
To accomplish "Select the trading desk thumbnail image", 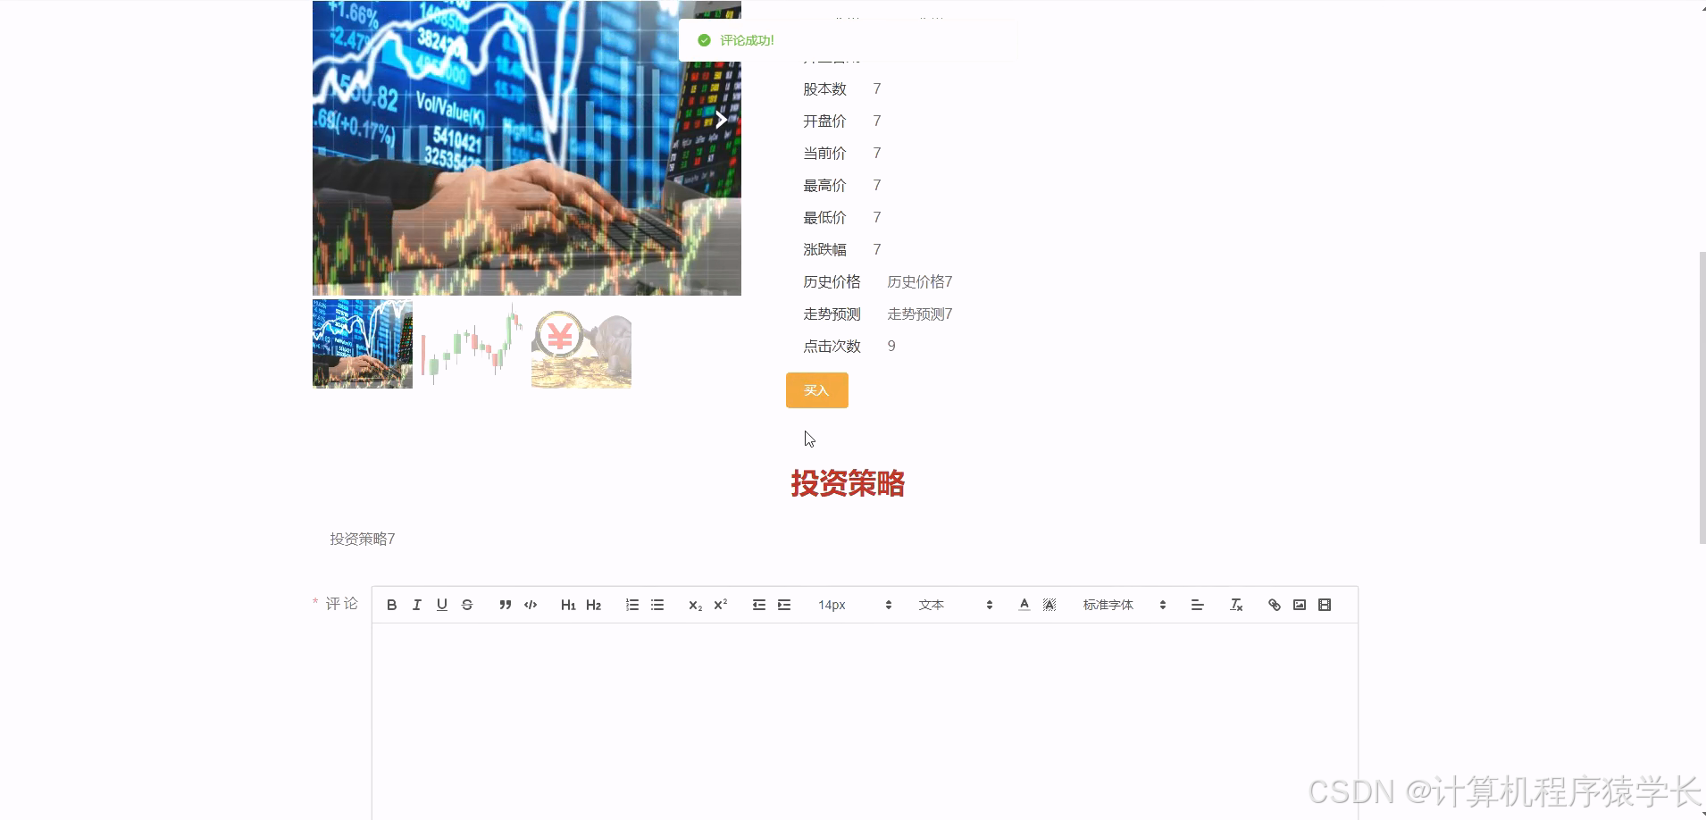I will [363, 344].
